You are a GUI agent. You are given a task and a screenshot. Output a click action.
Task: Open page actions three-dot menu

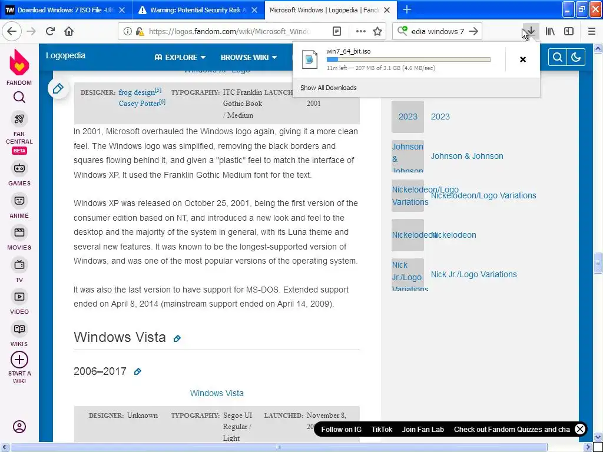click(361, 31)
